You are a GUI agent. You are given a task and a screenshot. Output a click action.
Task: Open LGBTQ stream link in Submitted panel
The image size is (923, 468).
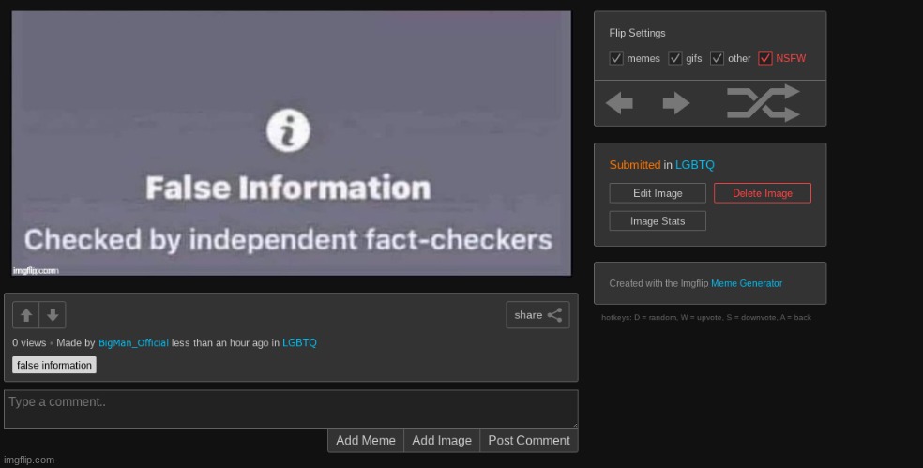tap(695, 165)
